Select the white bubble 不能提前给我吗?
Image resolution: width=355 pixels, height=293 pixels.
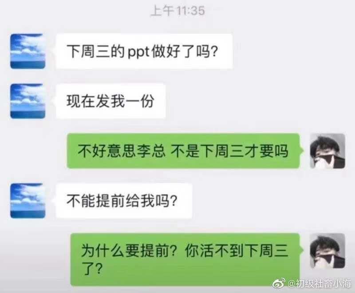124,201
